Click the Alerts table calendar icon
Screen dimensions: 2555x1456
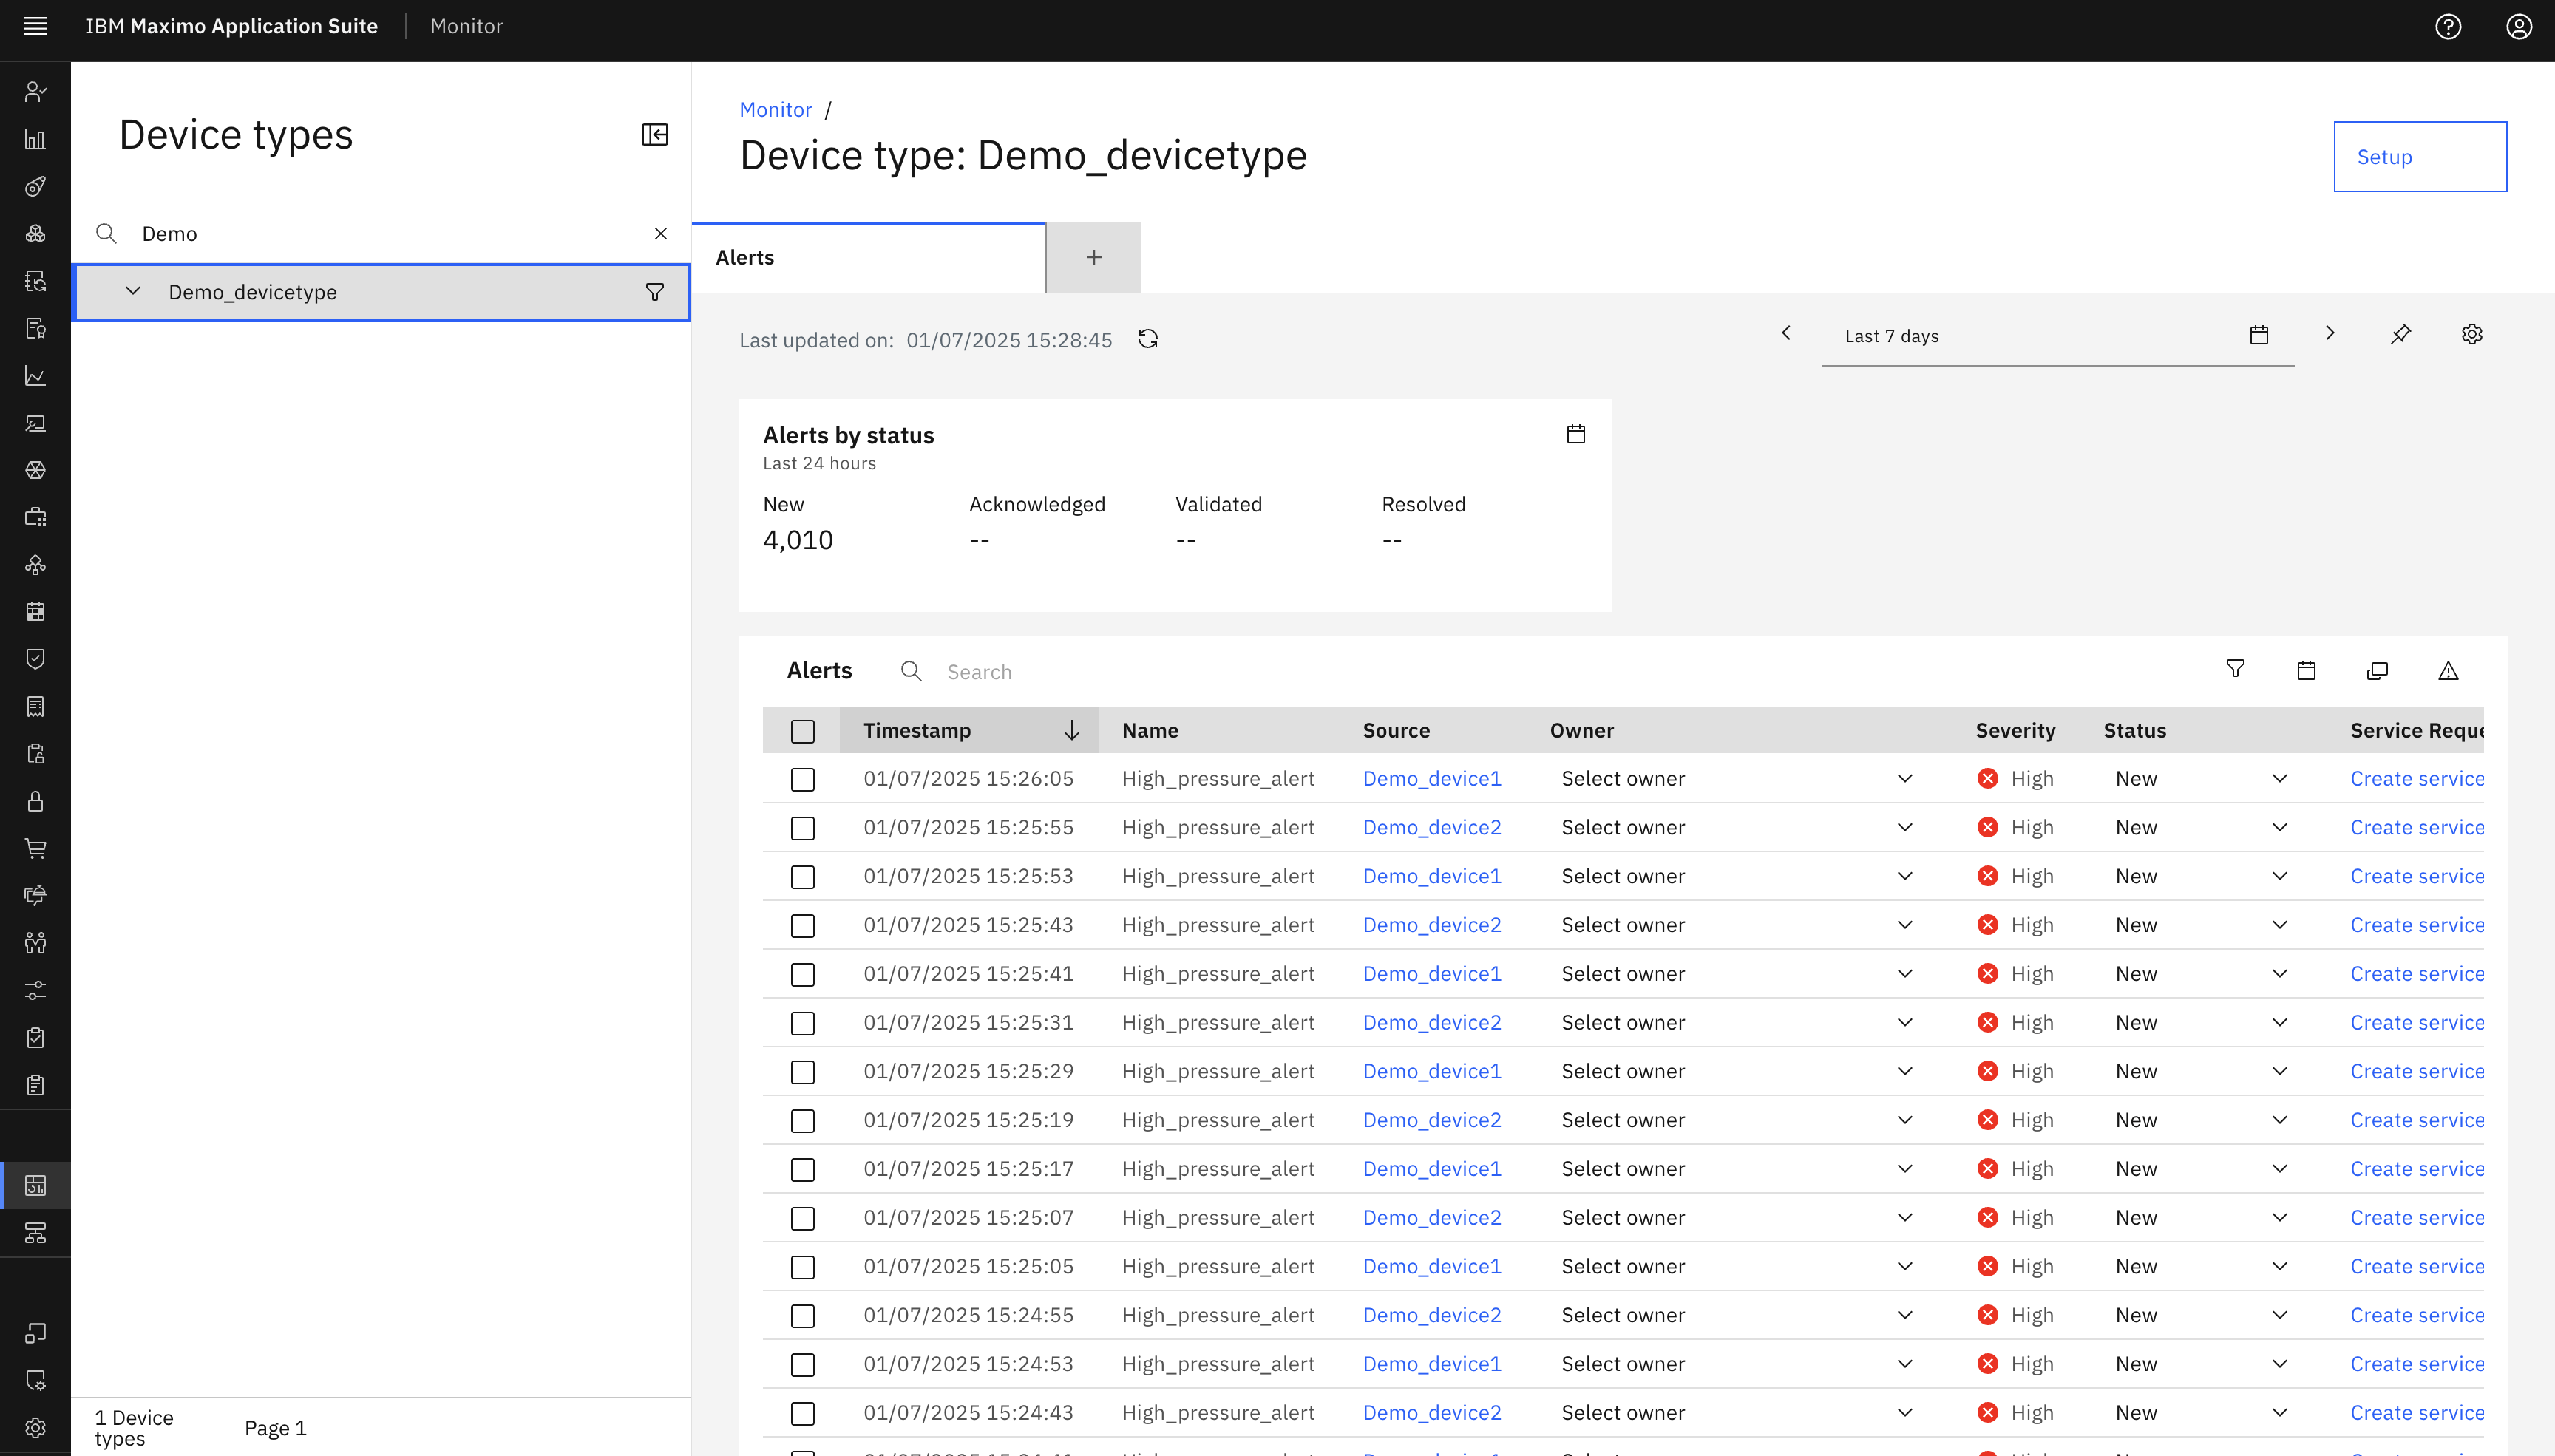coord(2306,670)
